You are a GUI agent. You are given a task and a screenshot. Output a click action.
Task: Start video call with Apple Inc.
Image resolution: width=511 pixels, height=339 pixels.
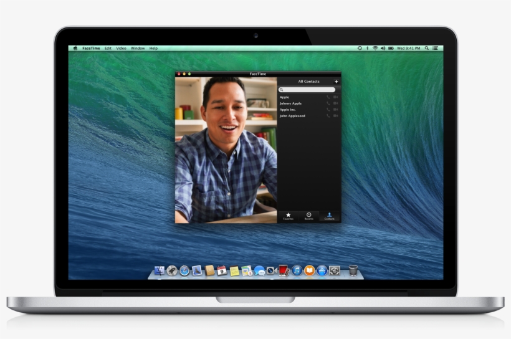pos(336,110)
